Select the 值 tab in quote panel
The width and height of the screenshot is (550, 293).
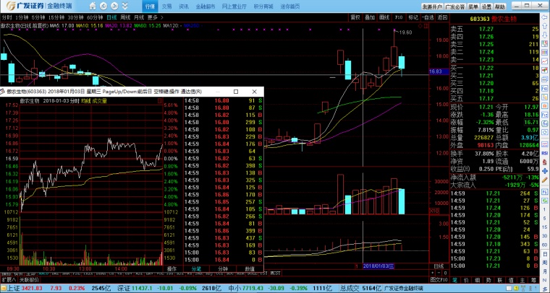point(511,280)
